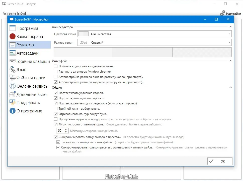The height and width of the screenshot is (181, 243).
Task: Enable Автонастройка размера окна по размеру кадра
Action: click(x=56, y=77)
